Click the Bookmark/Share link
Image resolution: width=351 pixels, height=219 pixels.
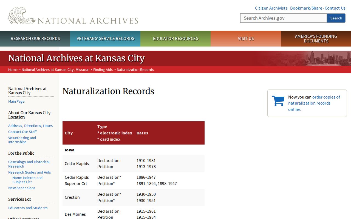pos(306,8)
